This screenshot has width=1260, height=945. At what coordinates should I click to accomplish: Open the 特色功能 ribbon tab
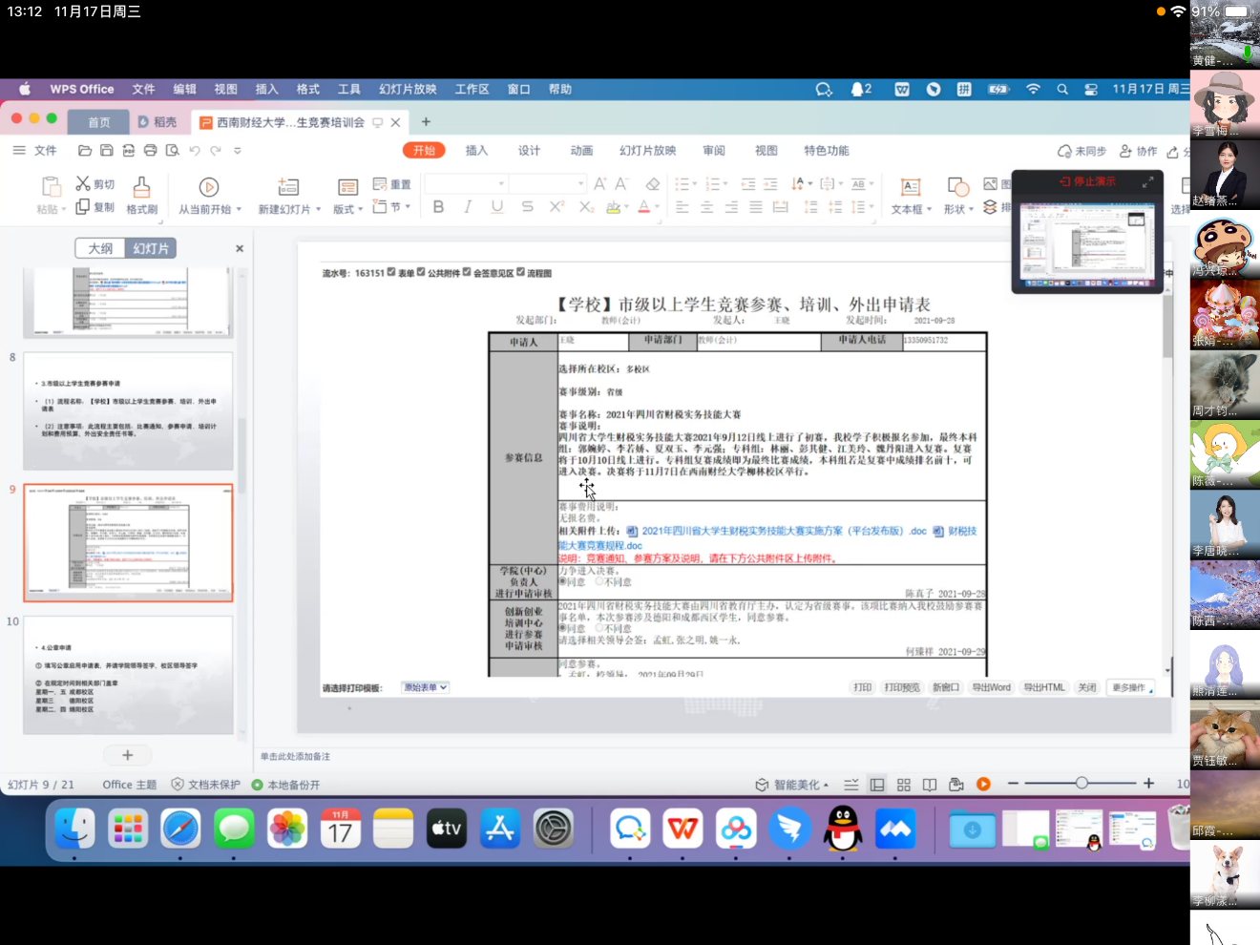827,151
